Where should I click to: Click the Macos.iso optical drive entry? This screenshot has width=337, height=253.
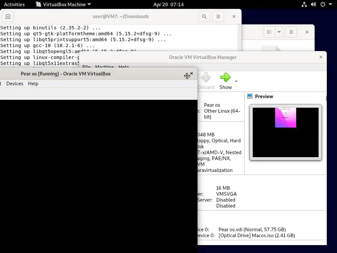(257, 236)
